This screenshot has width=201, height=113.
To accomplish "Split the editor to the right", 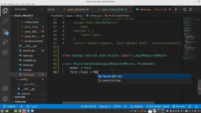I will coord(191,9).
